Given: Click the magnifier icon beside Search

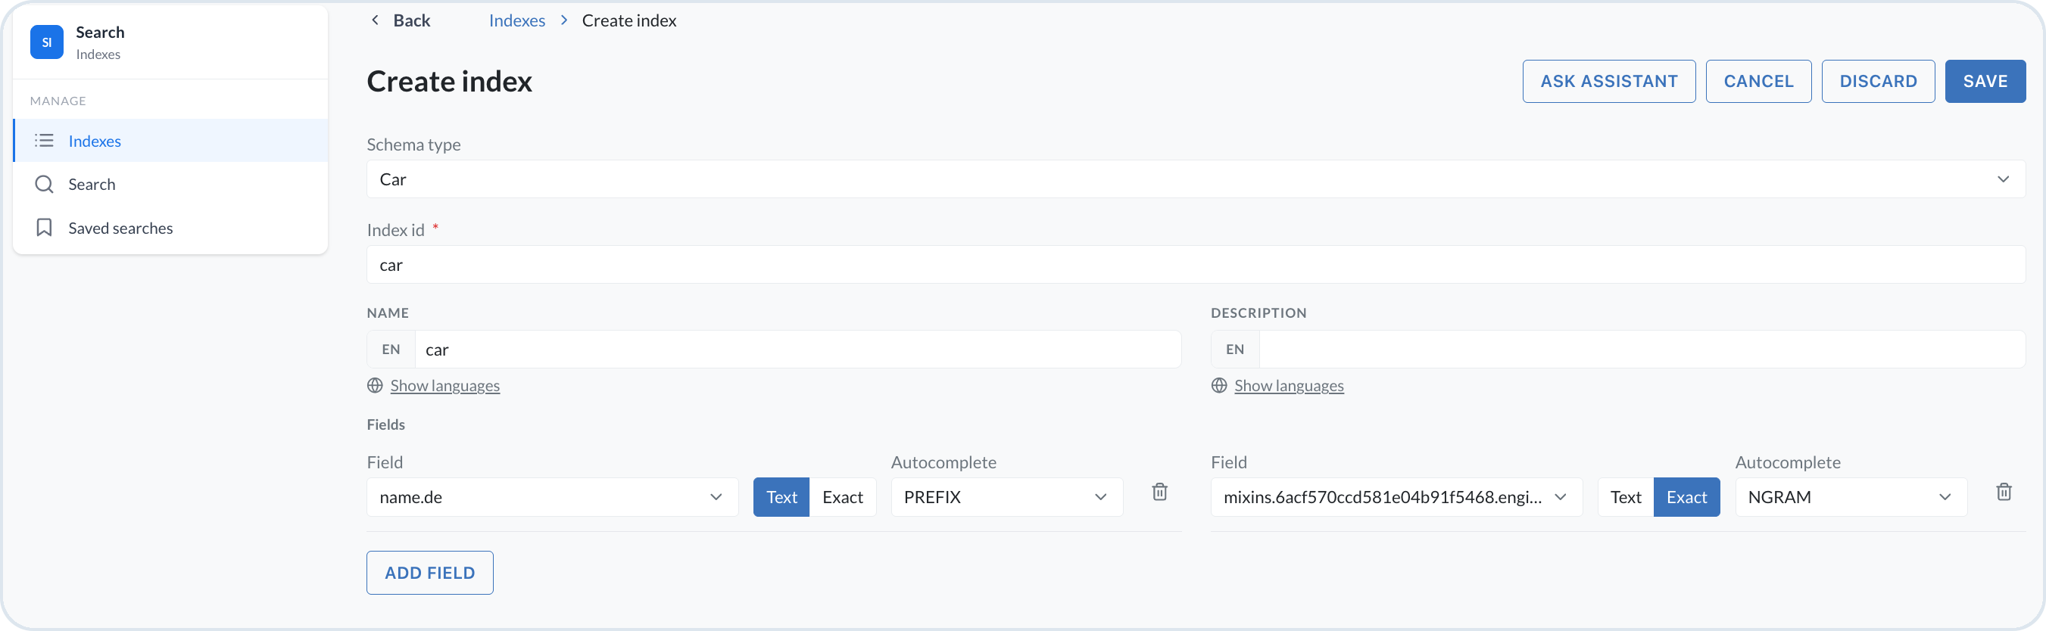Looking at the screenshot, I should click(x=45, y=184).
